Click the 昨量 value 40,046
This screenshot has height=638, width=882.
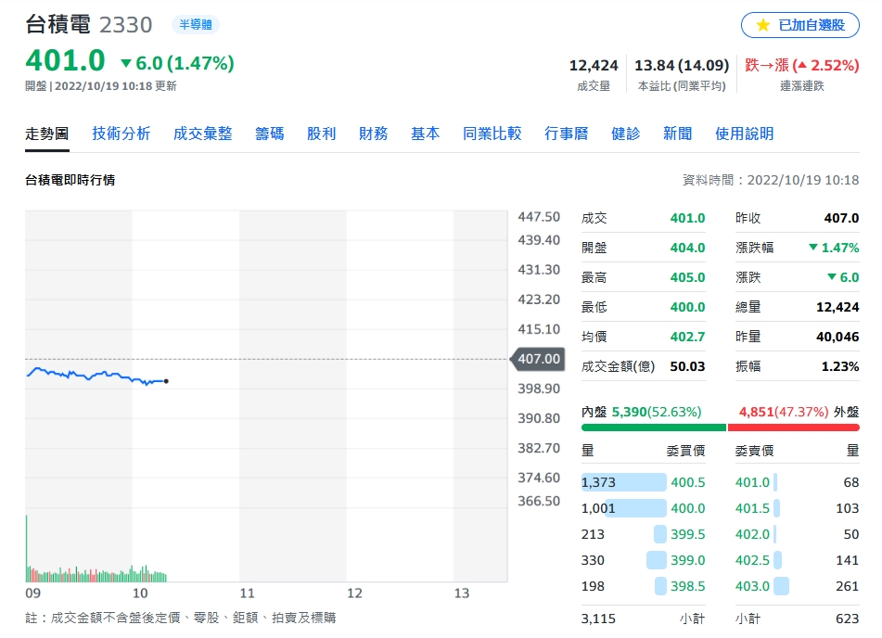pyautogui.click(x=837, y=337)
